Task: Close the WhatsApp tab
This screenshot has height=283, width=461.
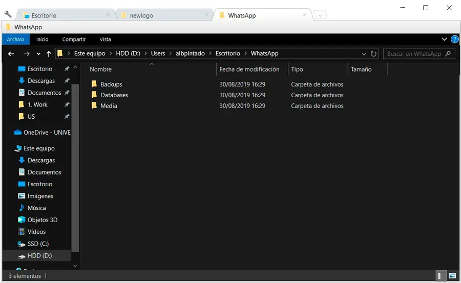Action: (x=305, y=14)
